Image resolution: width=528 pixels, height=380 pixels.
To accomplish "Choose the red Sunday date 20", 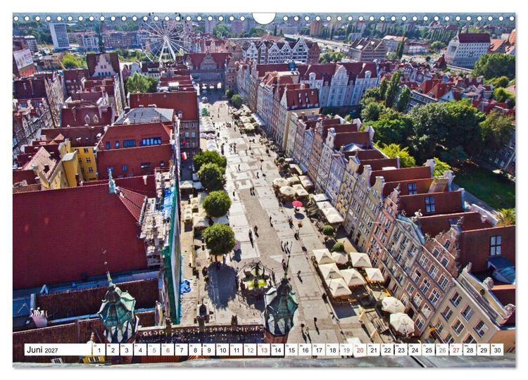I will point(360,350).
